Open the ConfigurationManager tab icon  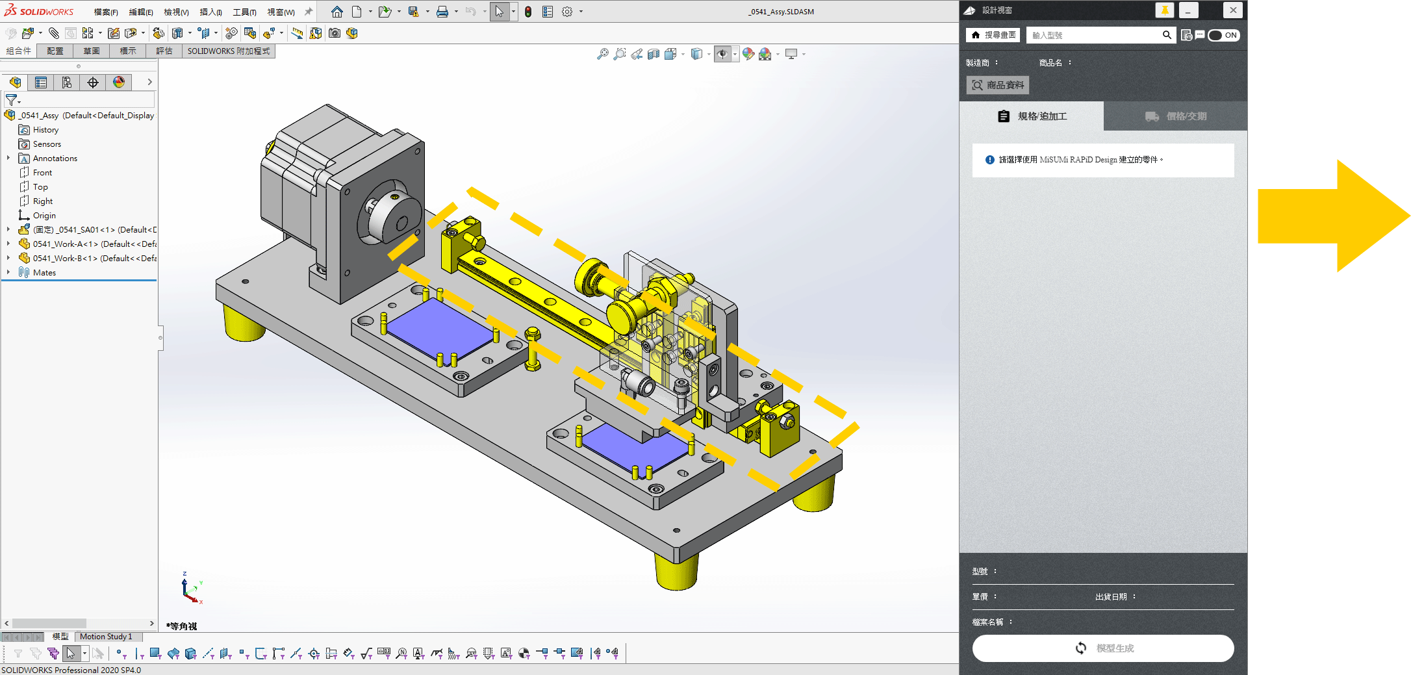(67, 83)
